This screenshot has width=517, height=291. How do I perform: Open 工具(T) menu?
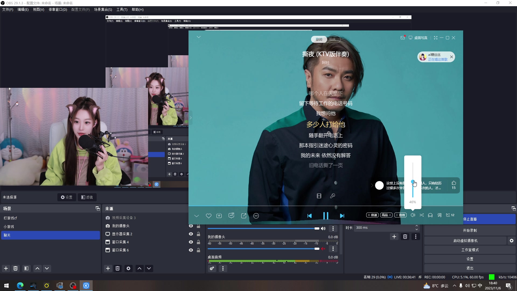pyautogui.click(x=122, y=9)
